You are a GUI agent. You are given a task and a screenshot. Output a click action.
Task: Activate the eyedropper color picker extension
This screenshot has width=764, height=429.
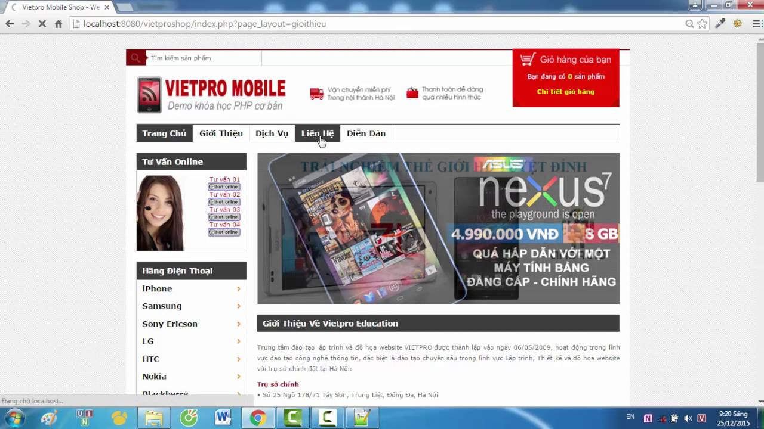point(720,24)
